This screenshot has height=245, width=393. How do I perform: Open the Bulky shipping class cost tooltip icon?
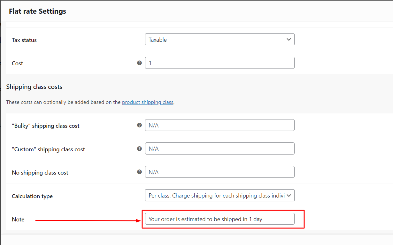(x=139, y=125)
